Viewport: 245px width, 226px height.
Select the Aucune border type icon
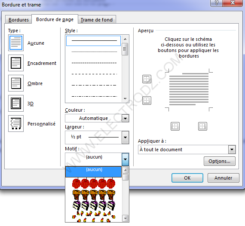16,43
